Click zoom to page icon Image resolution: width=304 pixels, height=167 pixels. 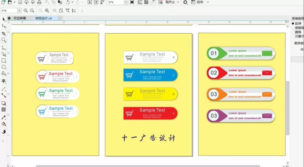(x=61, y=11)
